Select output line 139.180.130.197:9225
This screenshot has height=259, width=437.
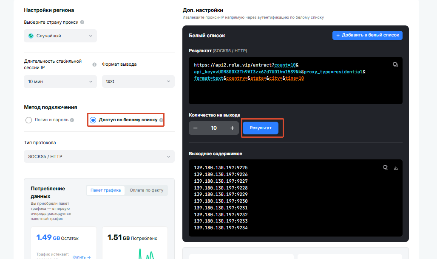[221, 167]
